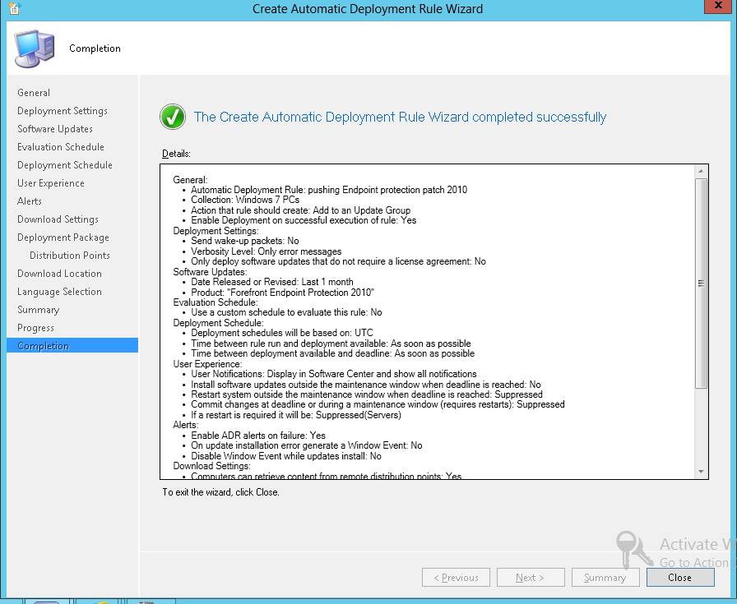The height and width of the screenshot is (604, 737).
Task: Click 'Install software updates outside the maintenance window' line
Action: coord(366,385)
